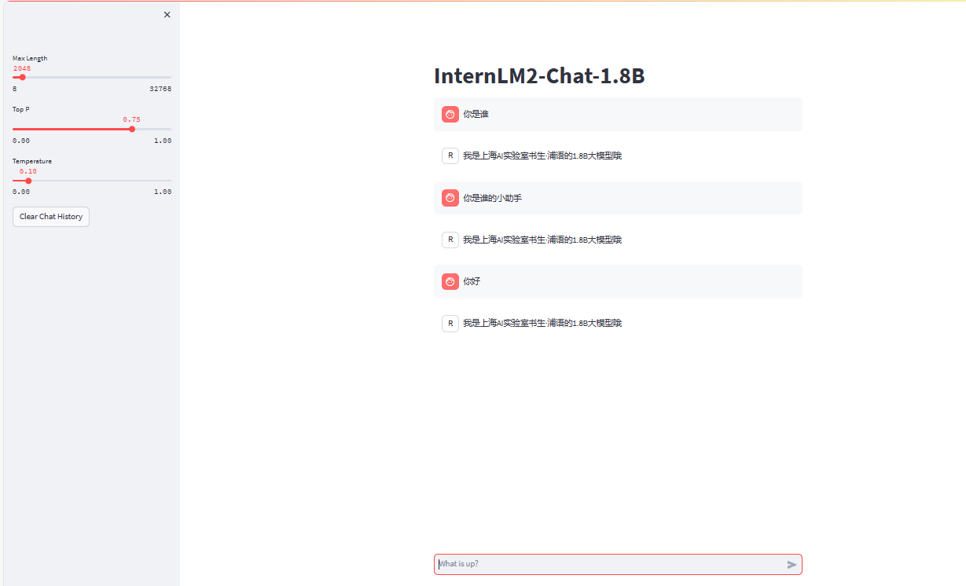Click the user avatar beside 你是谁的小助手

pos(450,198)
